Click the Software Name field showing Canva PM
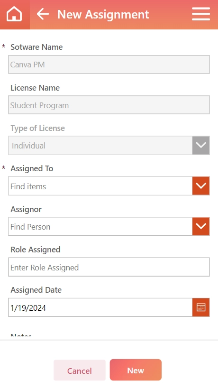This screenshot has width=218, height=389. (x=109, y=65)
